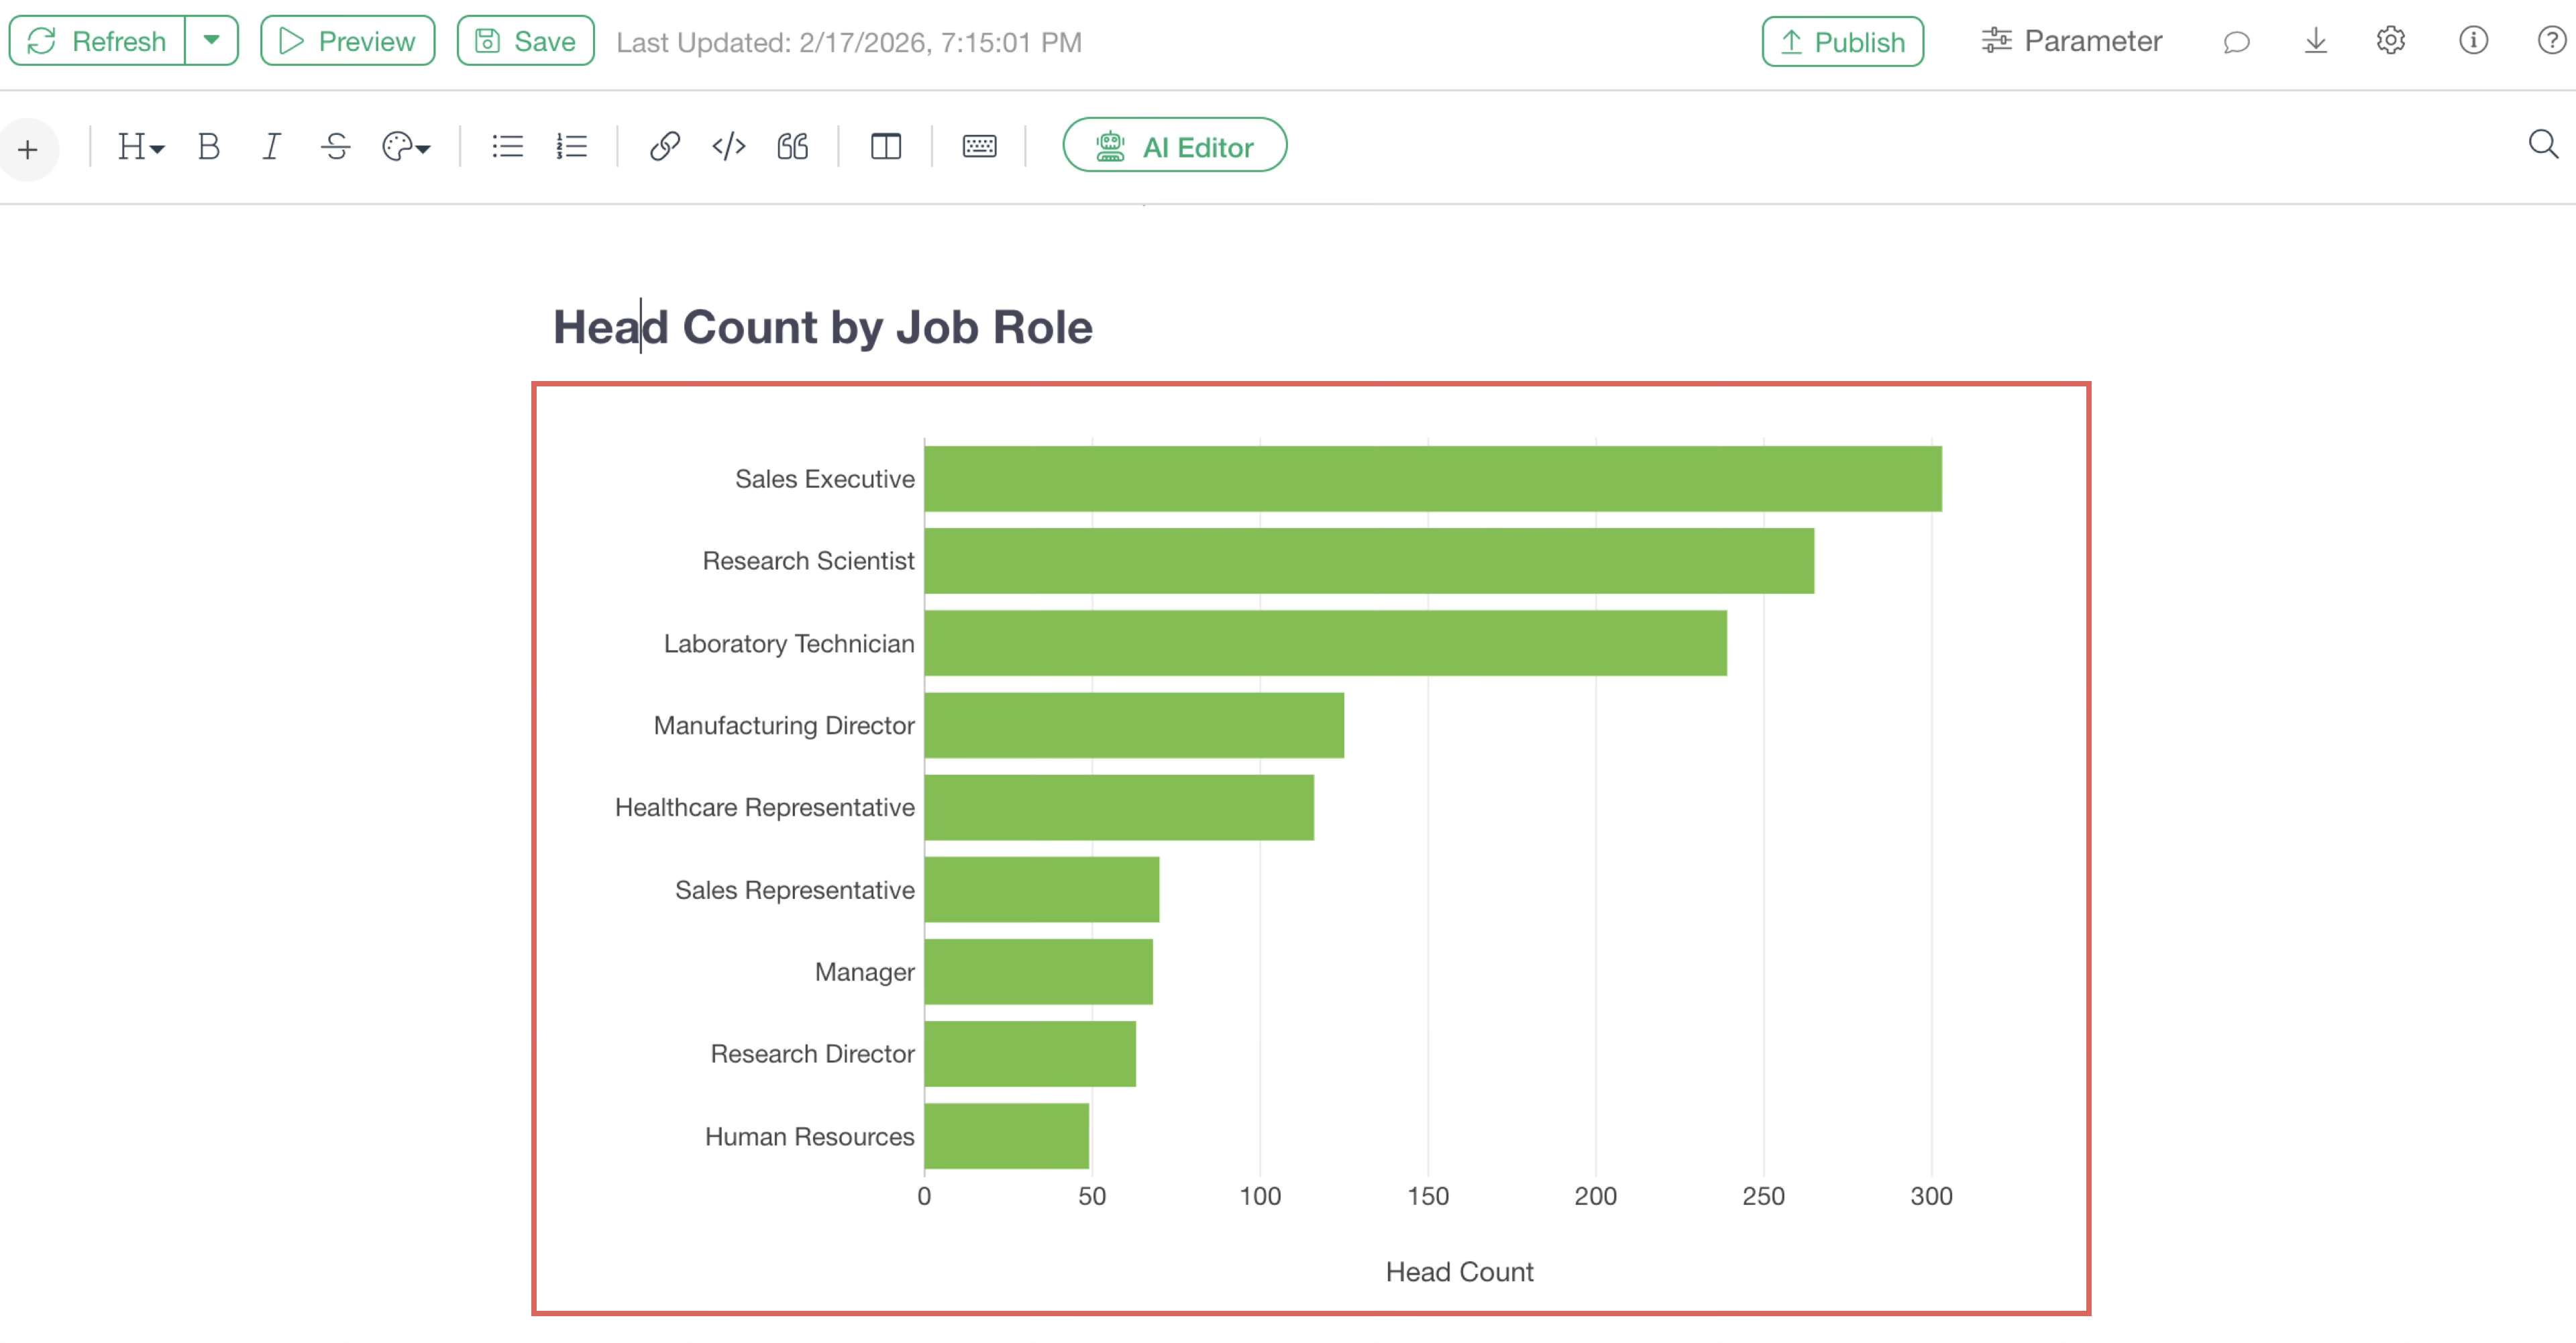Click the keyboard shortcut icon
Viewport: 2576px width, 1343px height.
click(978, 147)
